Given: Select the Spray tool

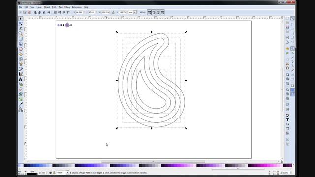Looking at the screenshot, I should (x=21, y=84).
